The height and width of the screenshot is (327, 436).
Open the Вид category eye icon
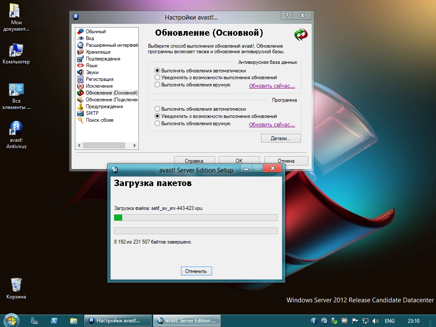point(80,38)
